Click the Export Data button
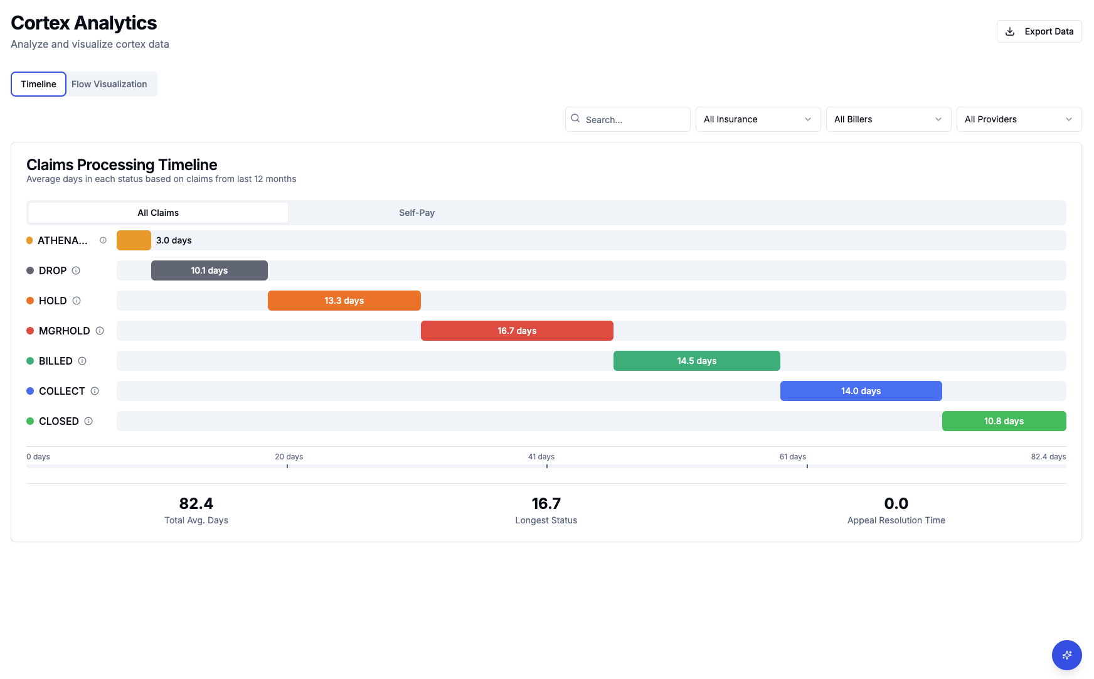This screenshot has width=1094, height=679. pyautogui.click(x=1039, y=31)
